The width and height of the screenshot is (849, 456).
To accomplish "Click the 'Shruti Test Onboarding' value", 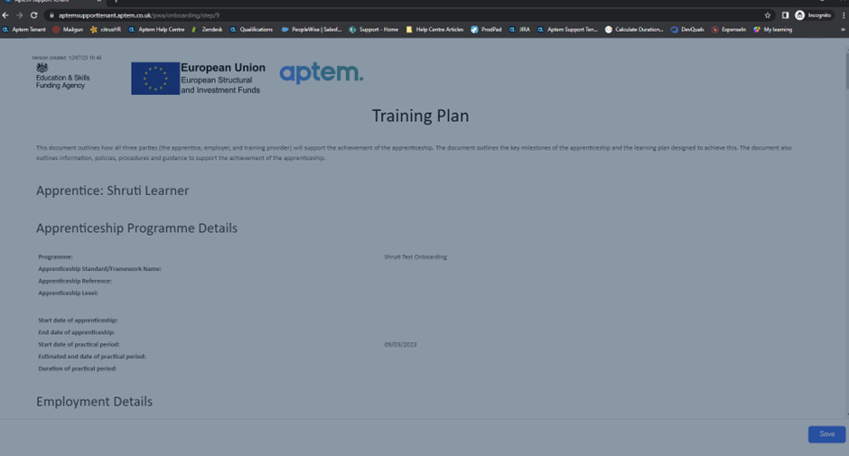I will [x=415, y=256].
